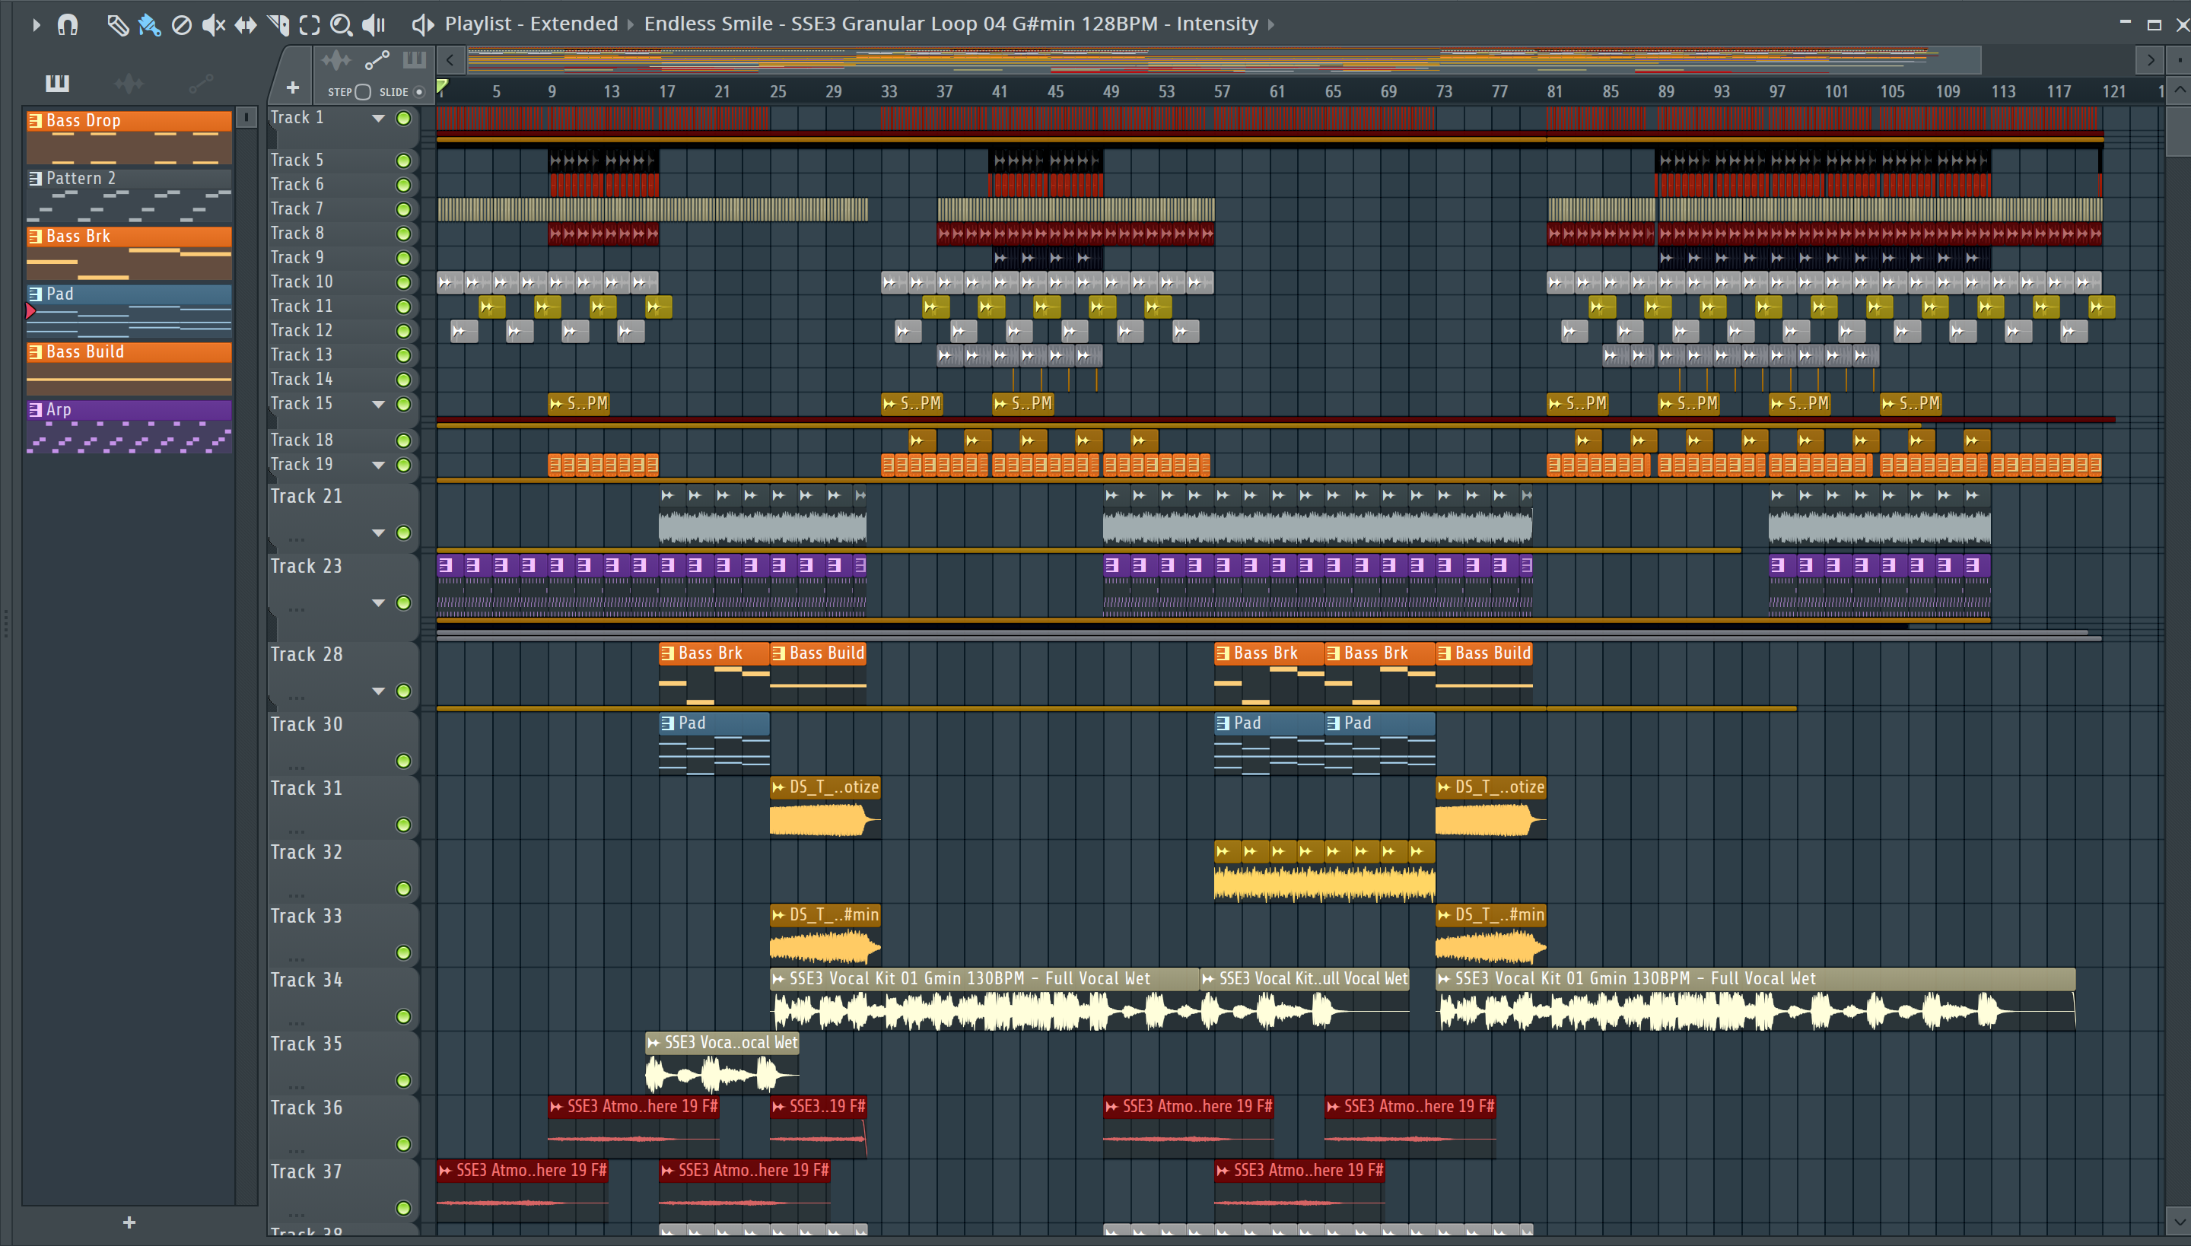2191x1246 pixels.
Task: Show pattern clips with the piano icon in picker
Action: pyautogui.click(x=57, y=83)
